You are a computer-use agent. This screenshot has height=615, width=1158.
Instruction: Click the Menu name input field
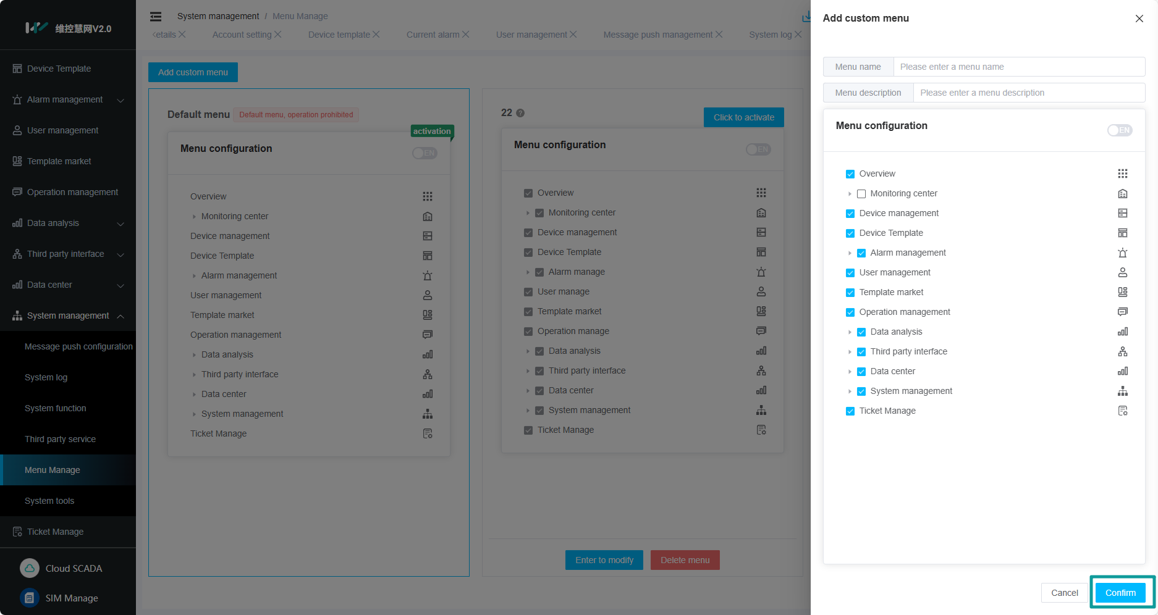pos(1018,67)
